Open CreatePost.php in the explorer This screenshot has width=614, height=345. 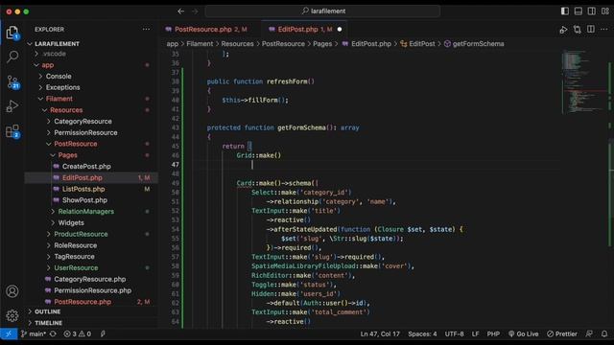click(86, 166)
